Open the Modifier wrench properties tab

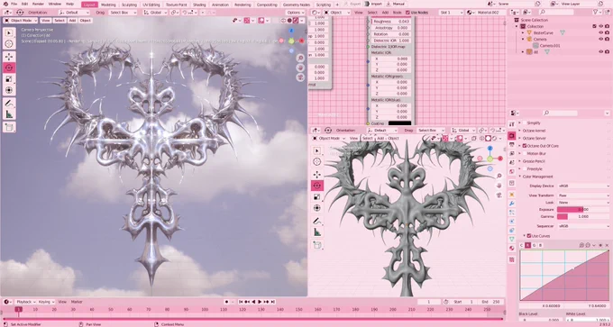click(512, 204)
